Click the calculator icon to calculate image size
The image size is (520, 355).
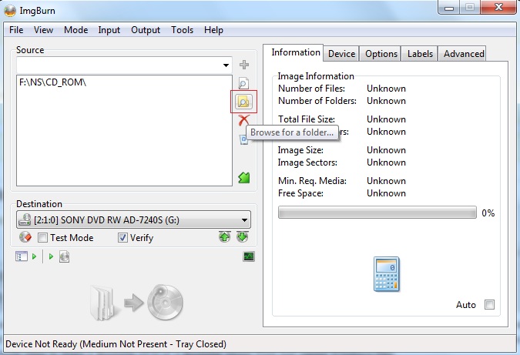tap(384, 273)
